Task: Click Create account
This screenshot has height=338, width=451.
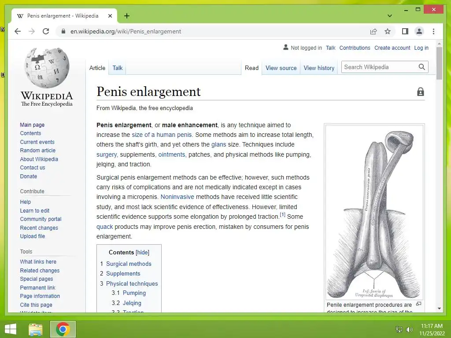Action: pos(392,48)
